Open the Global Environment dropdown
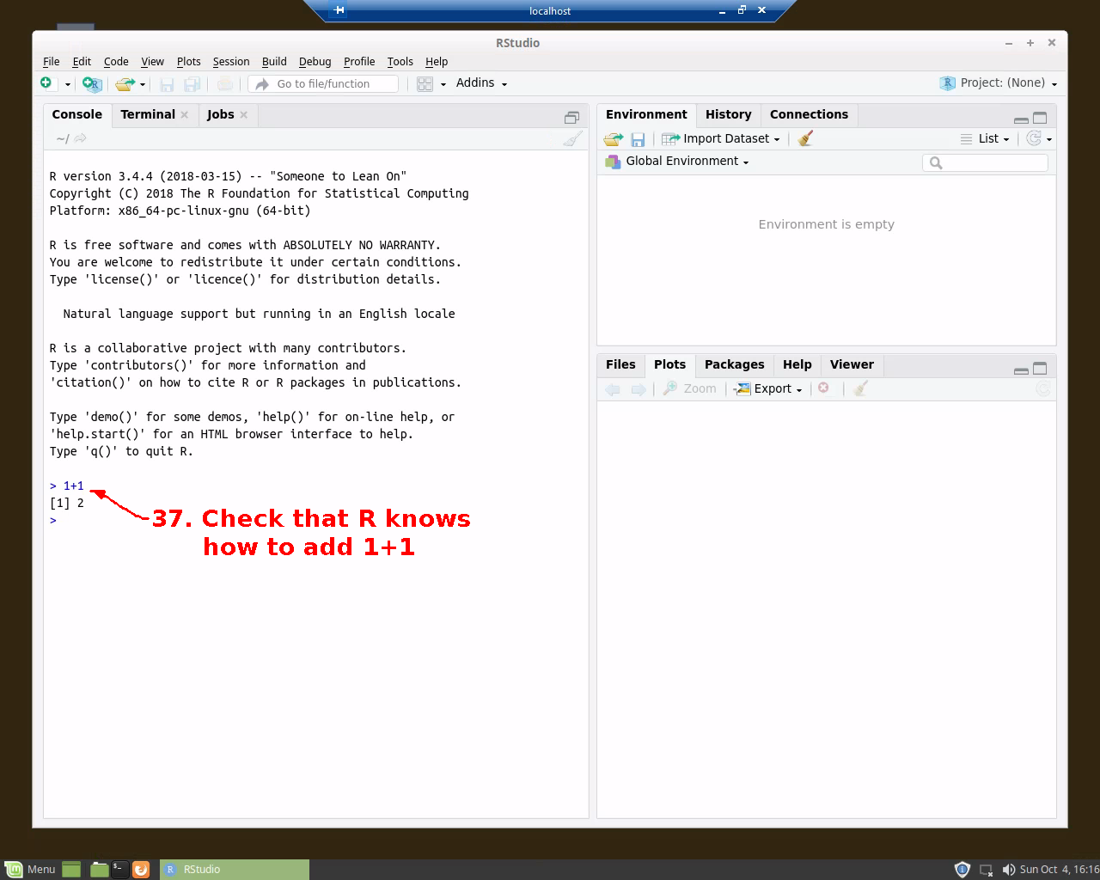The height and width of the screenshot is (880, 1100). [677, 162]
